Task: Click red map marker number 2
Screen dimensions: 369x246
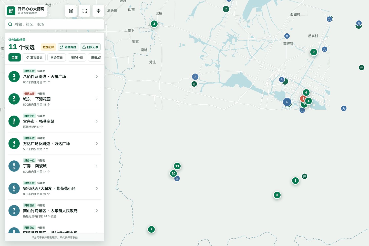Action: (303, 99)
